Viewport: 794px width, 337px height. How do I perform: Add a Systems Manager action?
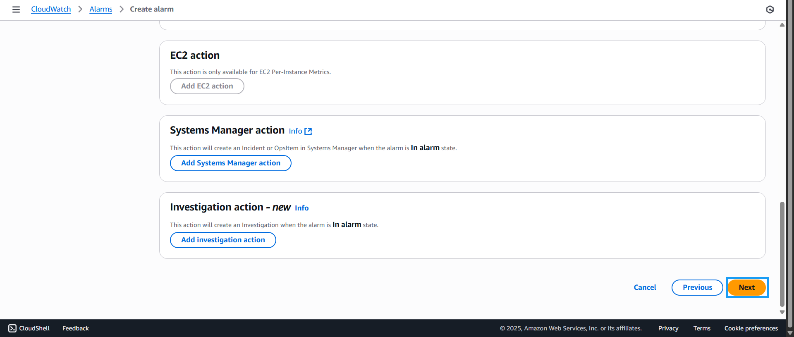(230, 163)
